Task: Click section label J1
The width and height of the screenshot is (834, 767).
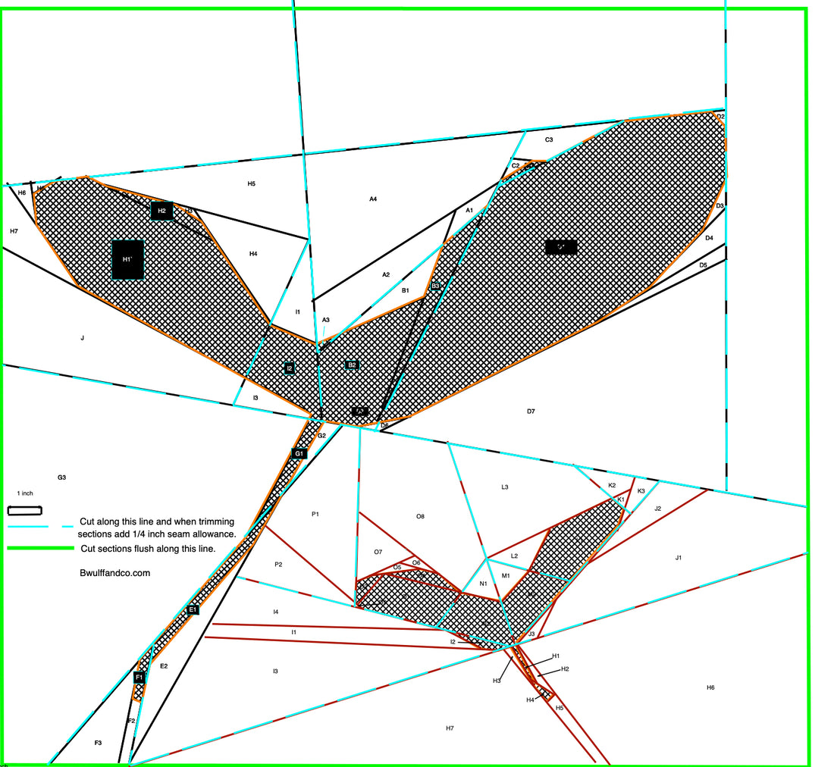Action: (679, 558)
